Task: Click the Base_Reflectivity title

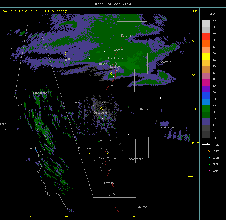Action: point(113,4)
